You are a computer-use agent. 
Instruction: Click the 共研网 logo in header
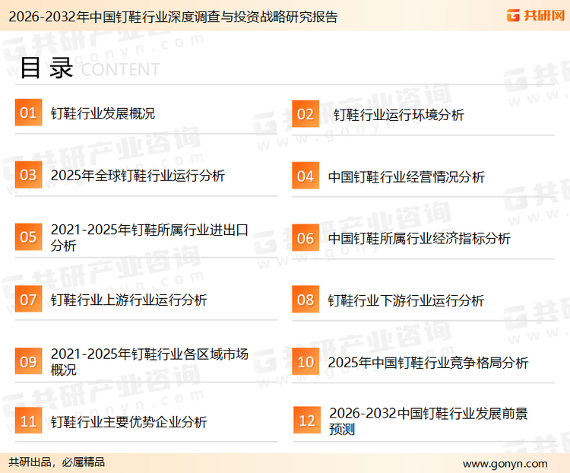[534, 15]
